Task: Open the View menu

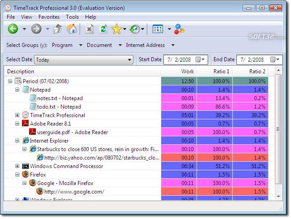Action: pyautogui.click(x=26, y=17)
